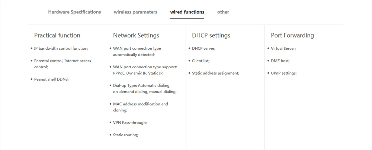372x150 pixels.
Task: Click the WAN port connection type automatically detected text
Action: coord(137,51)
